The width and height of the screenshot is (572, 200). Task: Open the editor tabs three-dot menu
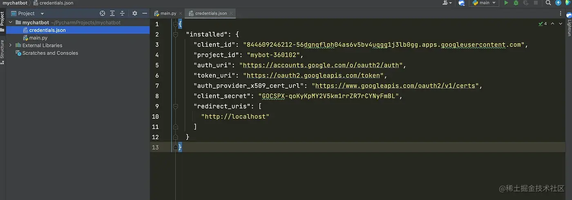pyautogui.click(x=561, y=13)
